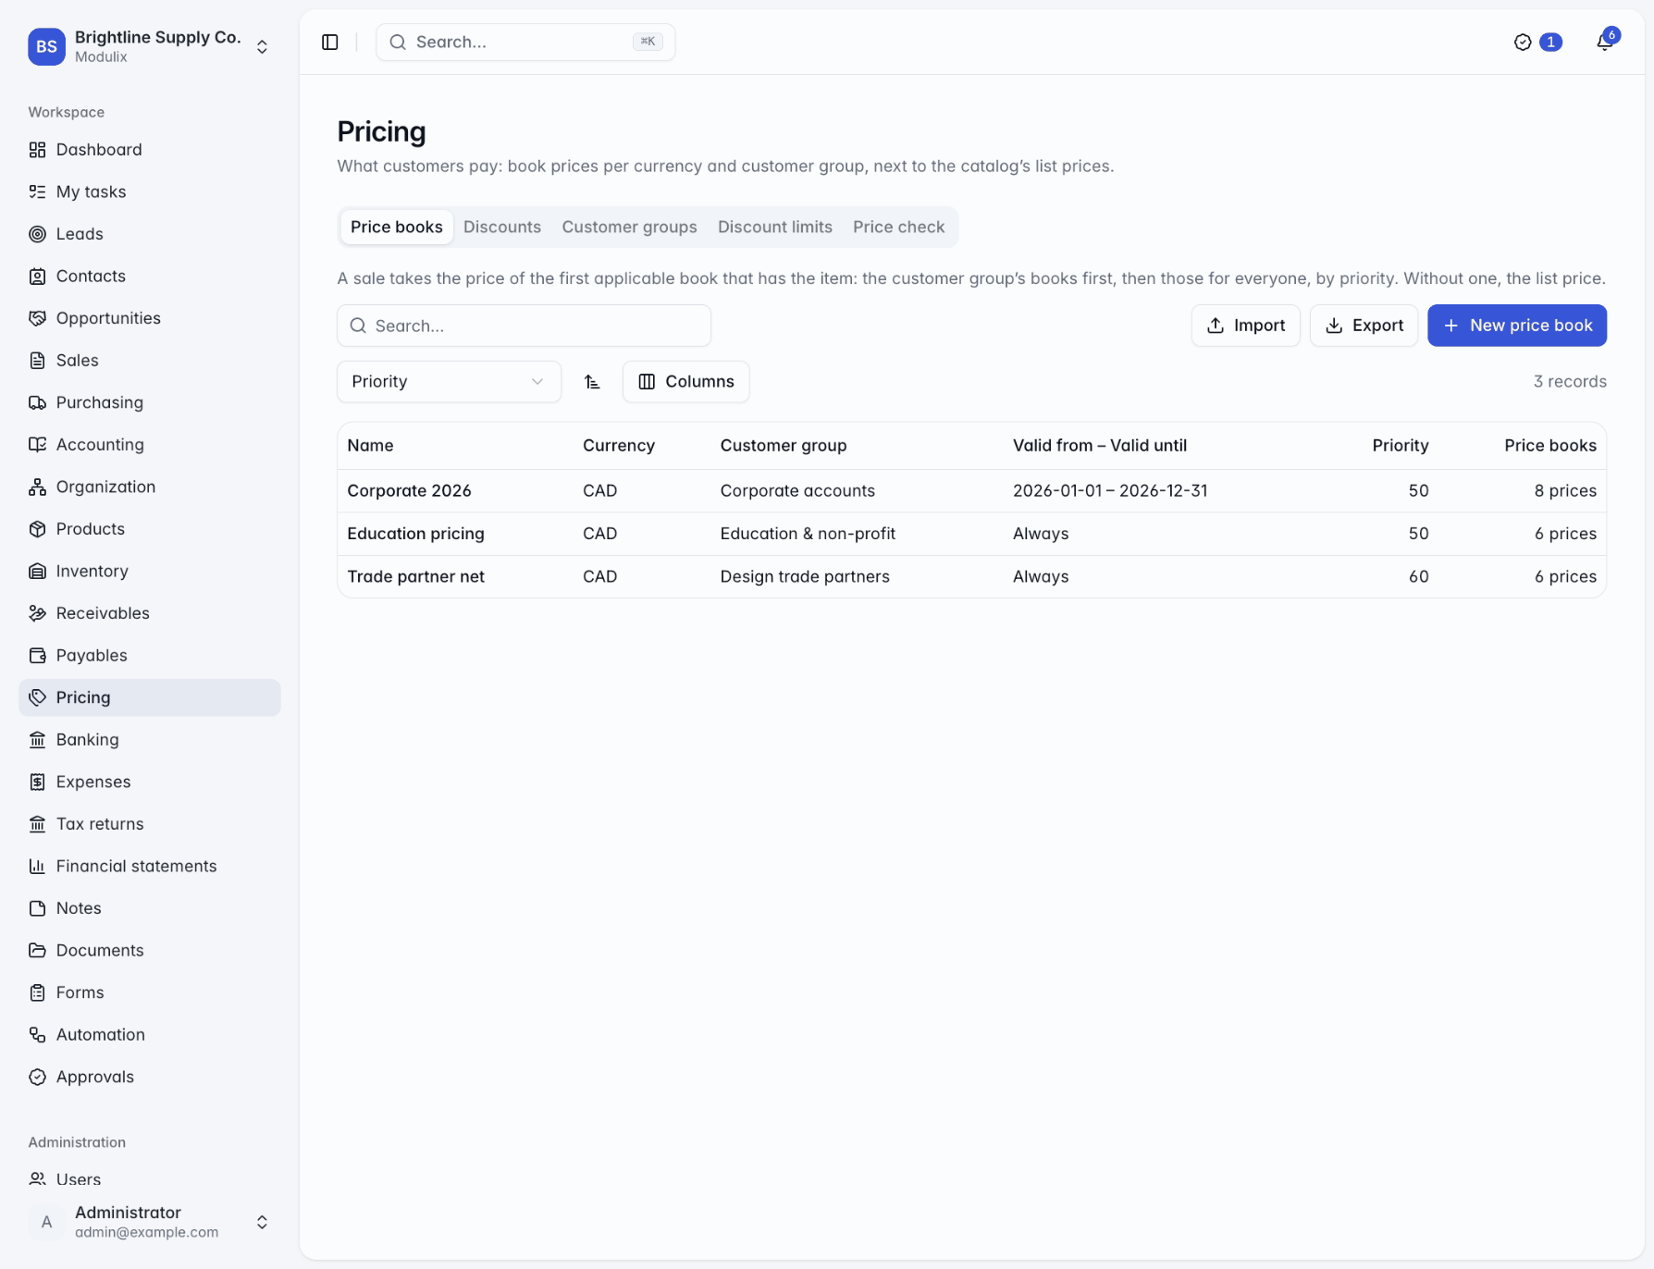Open the Purchasing module
Screen dimensions: 1654x1269
click(x=150, y=402)
